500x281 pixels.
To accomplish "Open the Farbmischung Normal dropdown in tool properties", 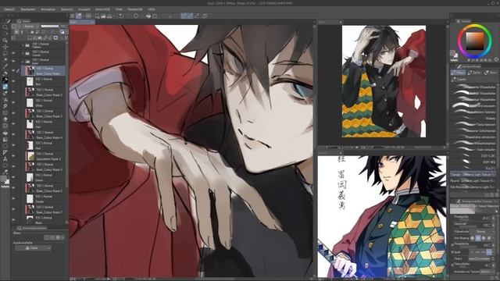I will 483,231.
